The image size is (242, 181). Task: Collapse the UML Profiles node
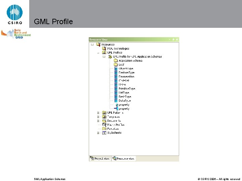[x=98, y=53]
